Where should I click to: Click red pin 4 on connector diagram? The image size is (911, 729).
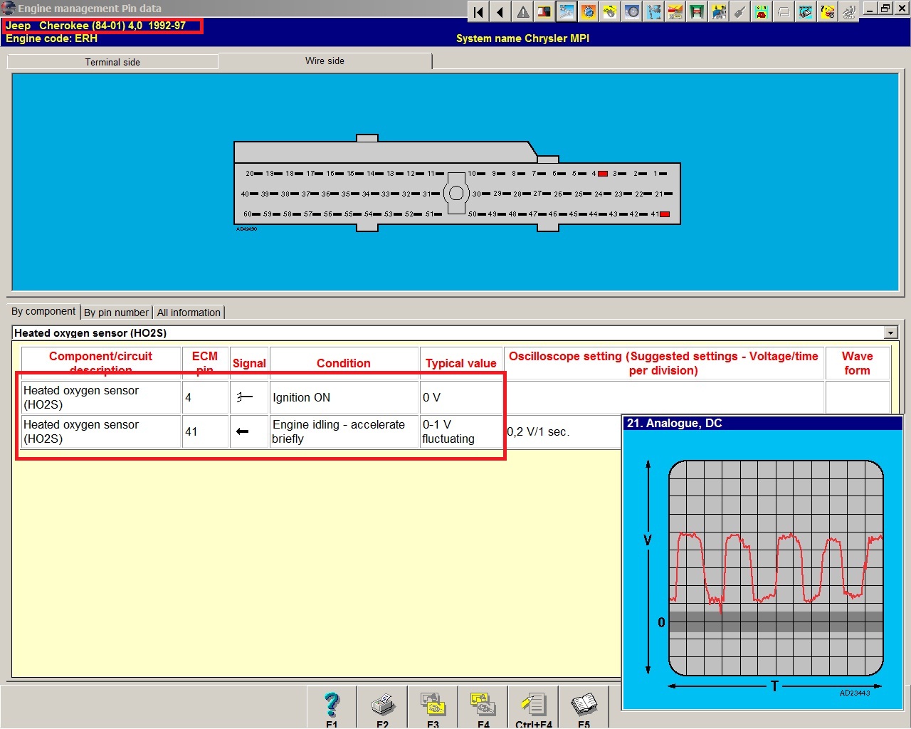pyautogui.click(x=603, y=174)
